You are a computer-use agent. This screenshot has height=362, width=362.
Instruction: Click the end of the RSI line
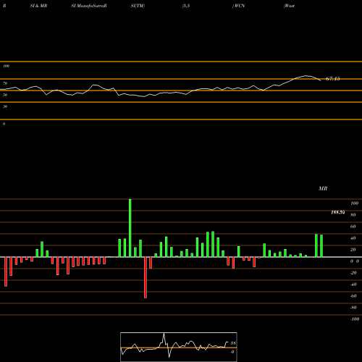(x=320, y=80)
